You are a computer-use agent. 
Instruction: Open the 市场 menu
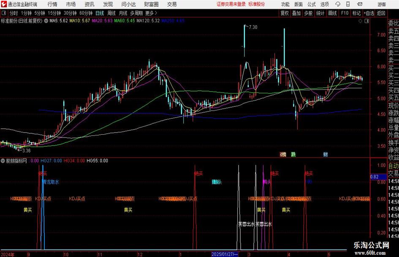click(71, 4)
